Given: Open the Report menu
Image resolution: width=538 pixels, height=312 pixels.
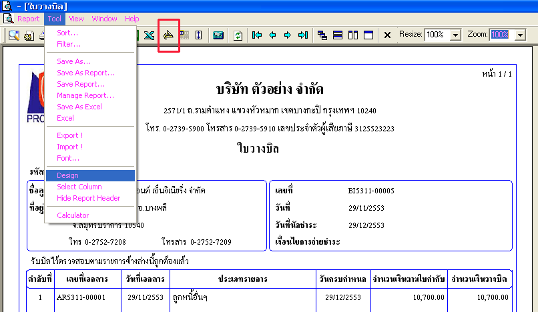Looking at the screenshot, I should tap(29, 19).
